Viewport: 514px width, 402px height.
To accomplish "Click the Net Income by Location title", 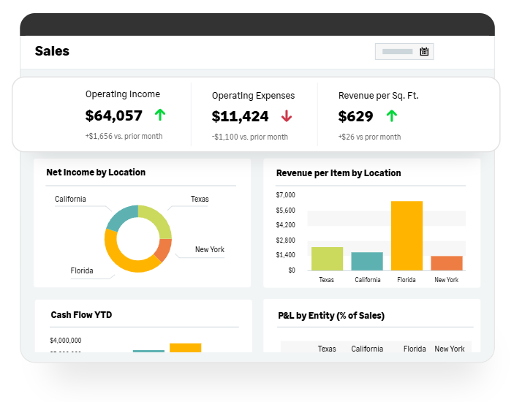I will [x=96, y=172].
